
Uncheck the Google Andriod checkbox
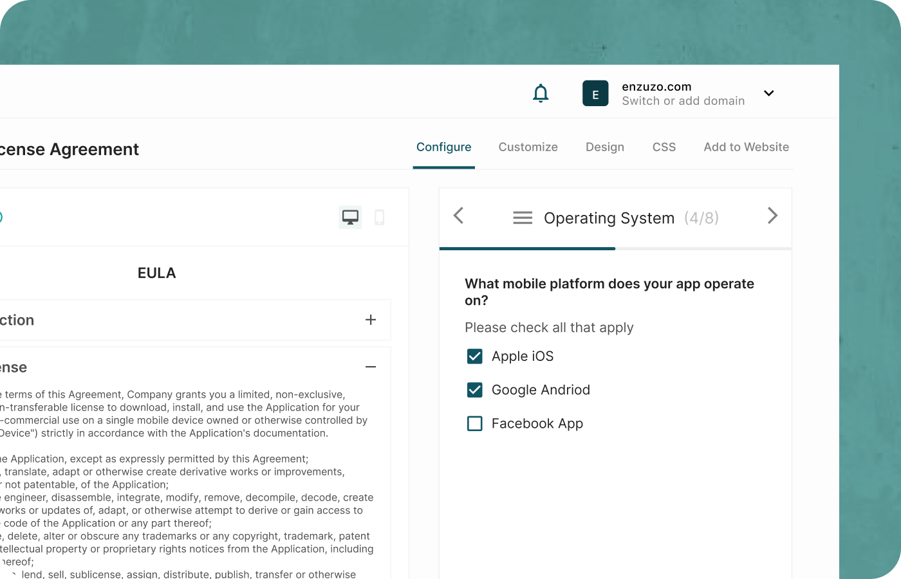click(474, 390)
